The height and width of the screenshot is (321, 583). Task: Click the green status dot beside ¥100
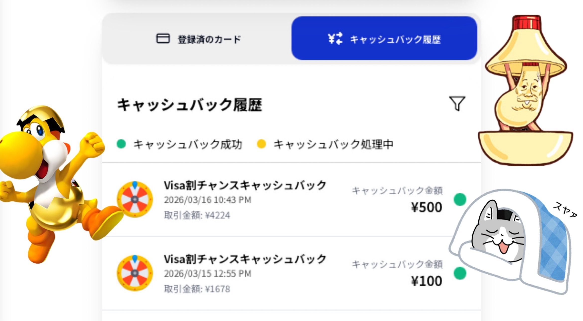(460, 273)
